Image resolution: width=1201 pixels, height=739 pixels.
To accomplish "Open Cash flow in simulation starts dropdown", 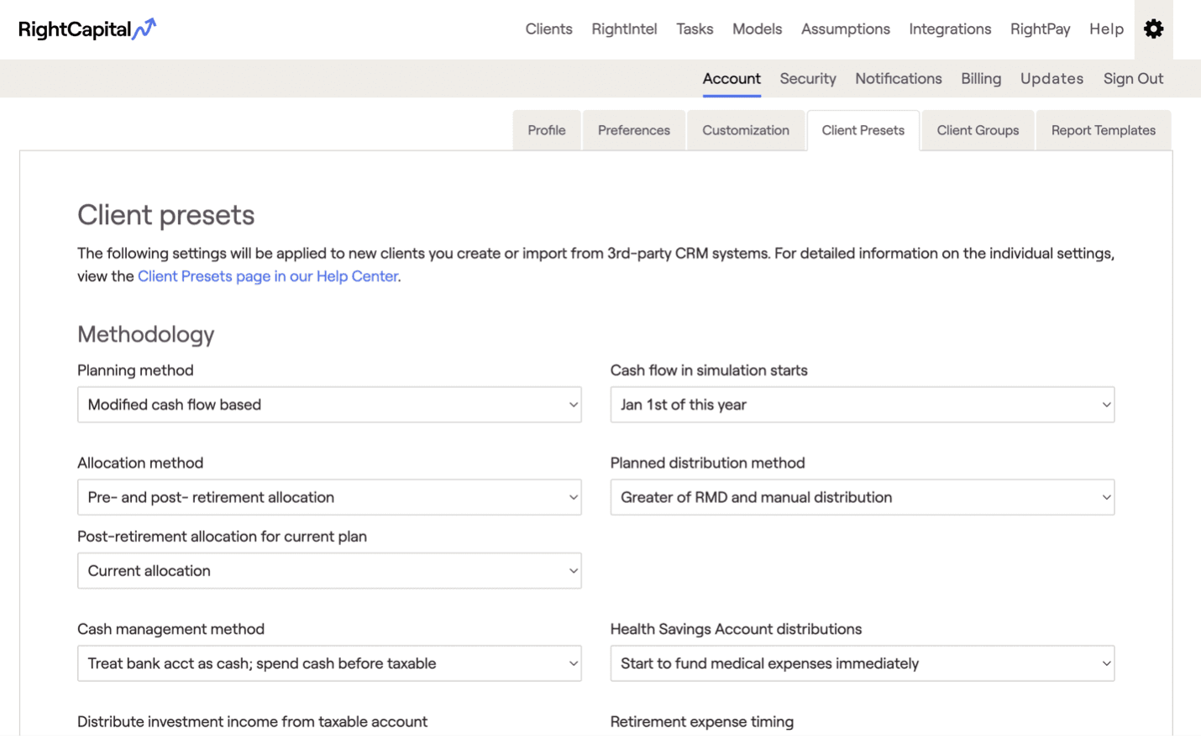I will pos(863,405).
